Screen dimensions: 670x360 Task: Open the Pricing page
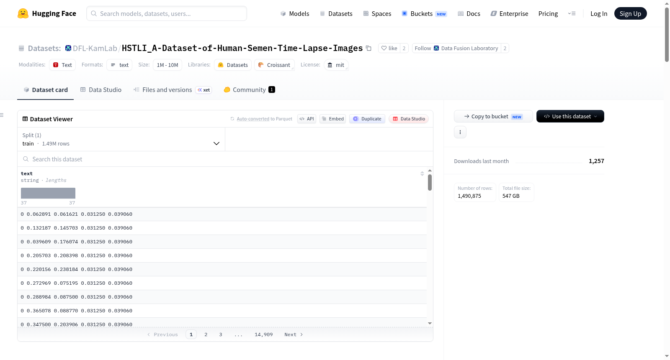click(x=548, y=14)
